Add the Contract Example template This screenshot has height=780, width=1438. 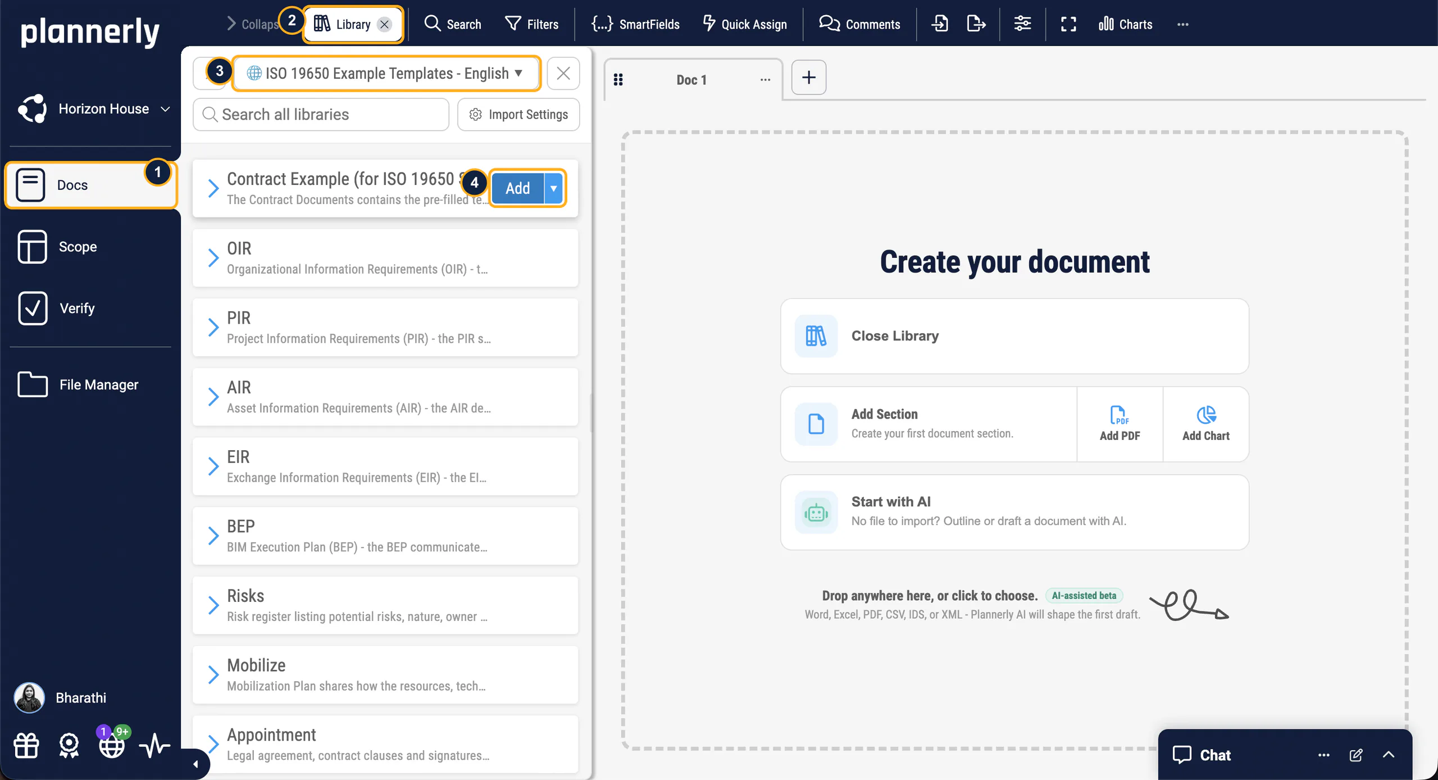[517, 188]
